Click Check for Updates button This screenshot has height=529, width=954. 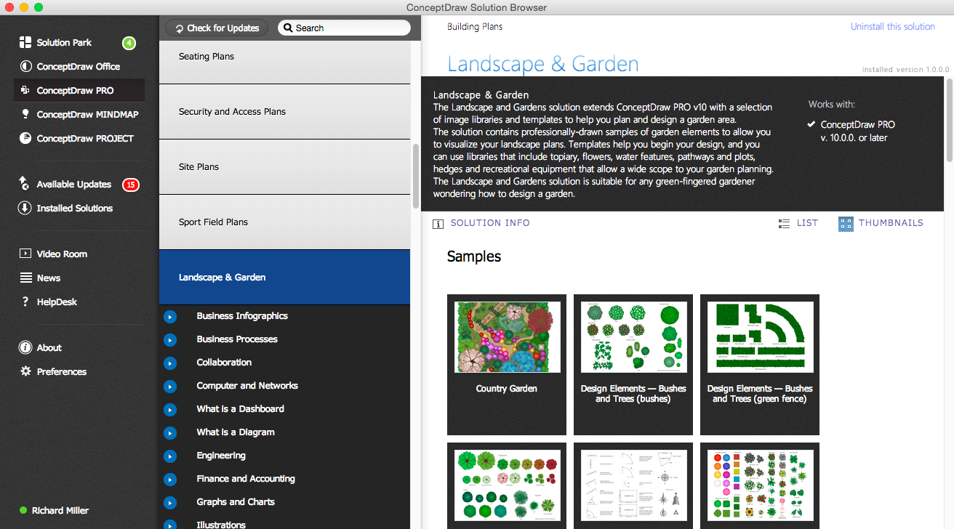click(x=217, y=28)
